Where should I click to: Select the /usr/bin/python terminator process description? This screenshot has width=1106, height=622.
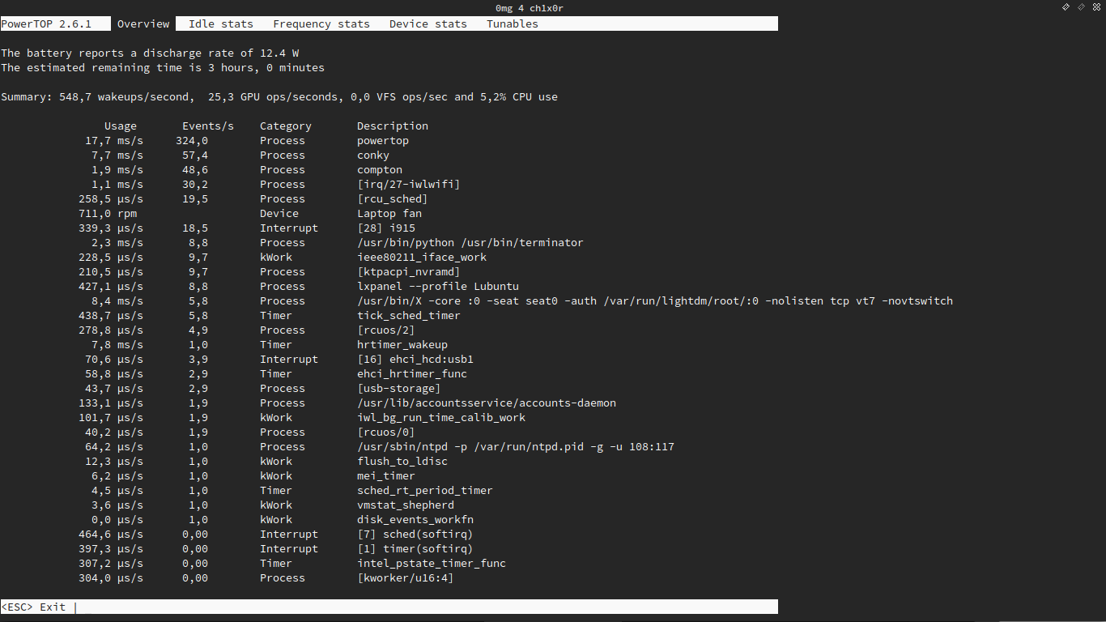(x=470, y=242)
